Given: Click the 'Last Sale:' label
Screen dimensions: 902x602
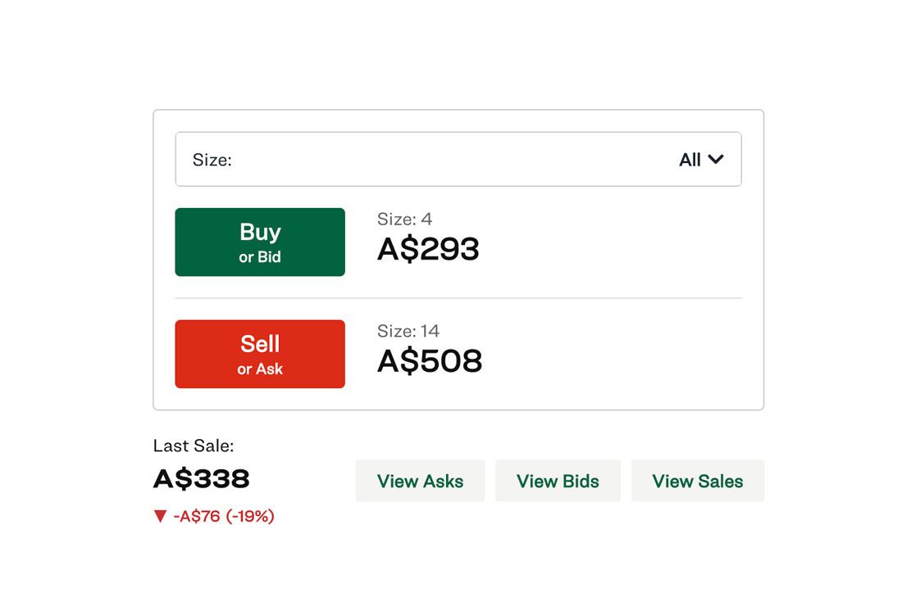Looking at the screenshot, I should (x=194, y=446).
